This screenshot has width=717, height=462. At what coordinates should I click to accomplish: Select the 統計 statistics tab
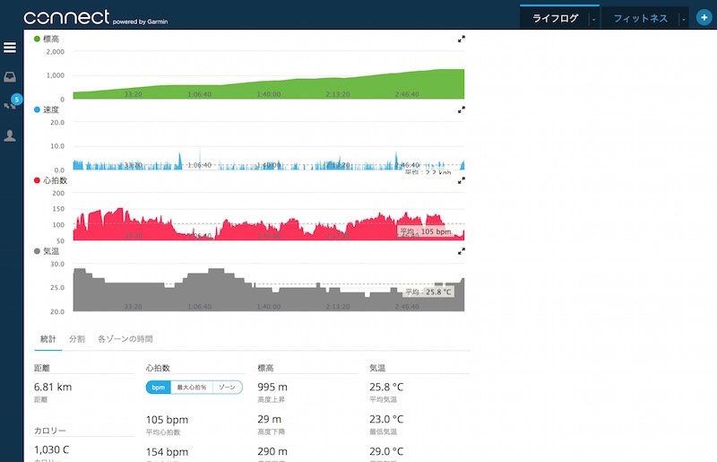pos(48,339)
